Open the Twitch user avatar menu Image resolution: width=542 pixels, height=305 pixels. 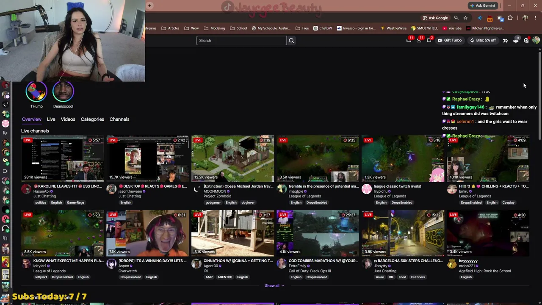[x=536, y=40]
